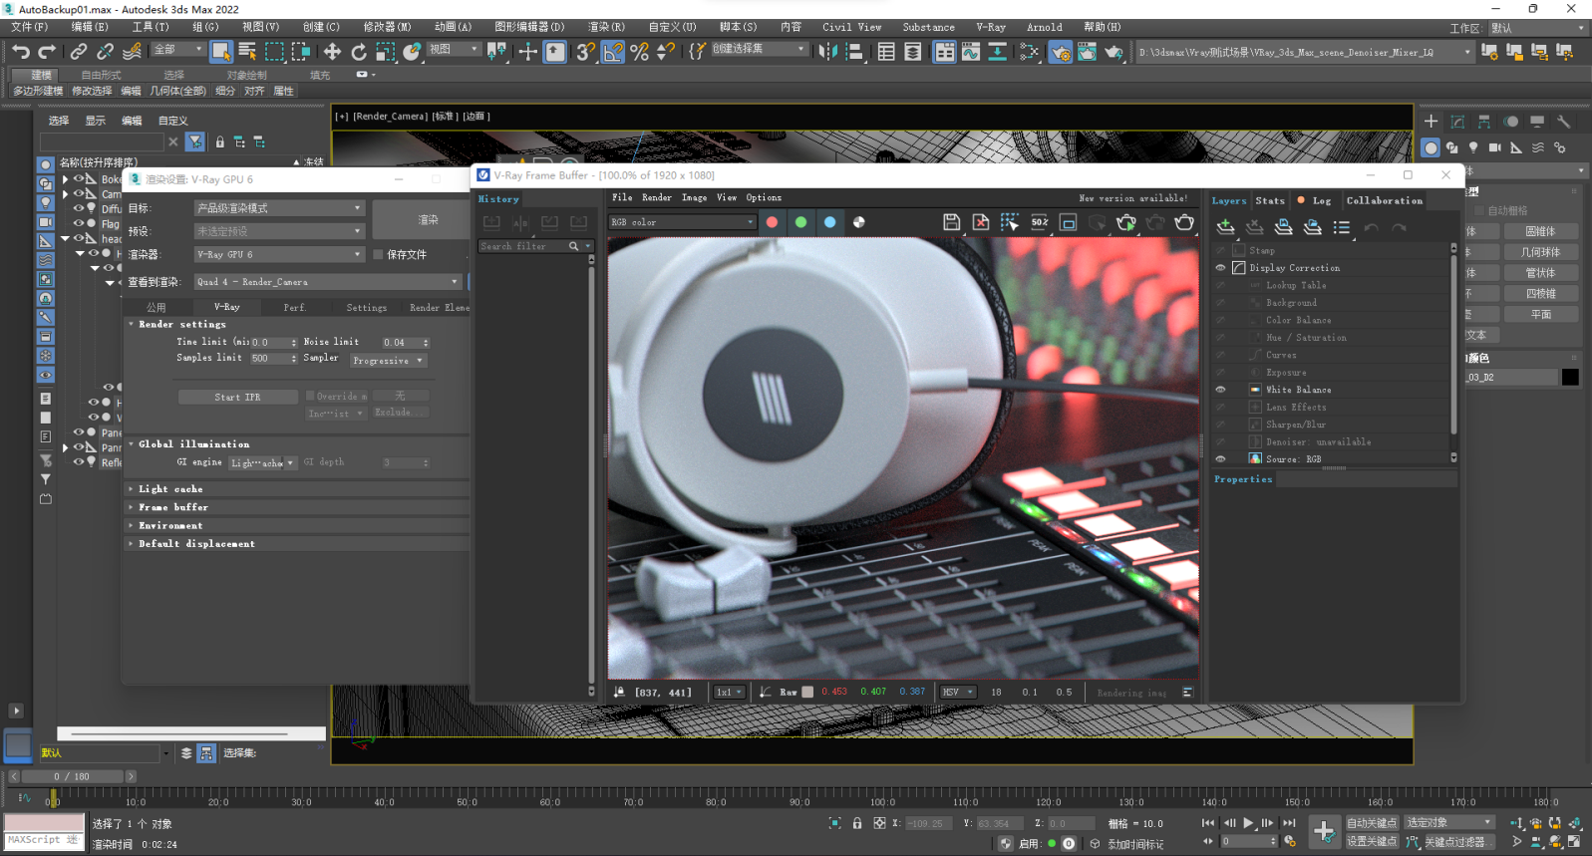Expand the Light cache rollout

point(170,489)
